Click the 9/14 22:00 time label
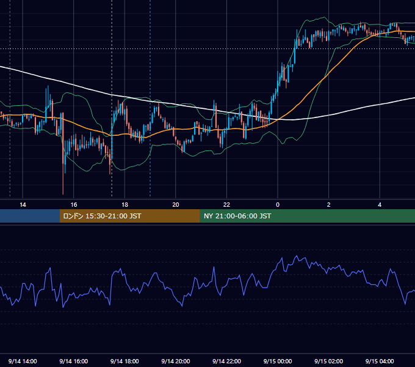 [x=226, y=361]
